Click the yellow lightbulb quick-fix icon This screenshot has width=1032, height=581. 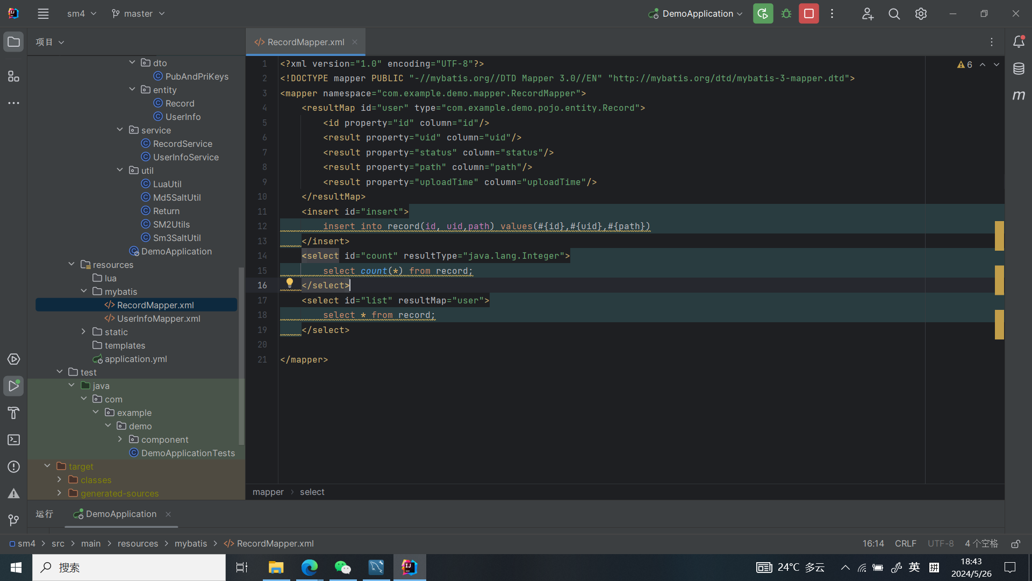[290, 282]
